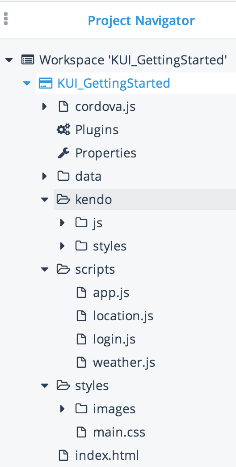
Task: Click the KUI_GettingStarted project icon
Action: pyautogui.click(x=46, y=83)
